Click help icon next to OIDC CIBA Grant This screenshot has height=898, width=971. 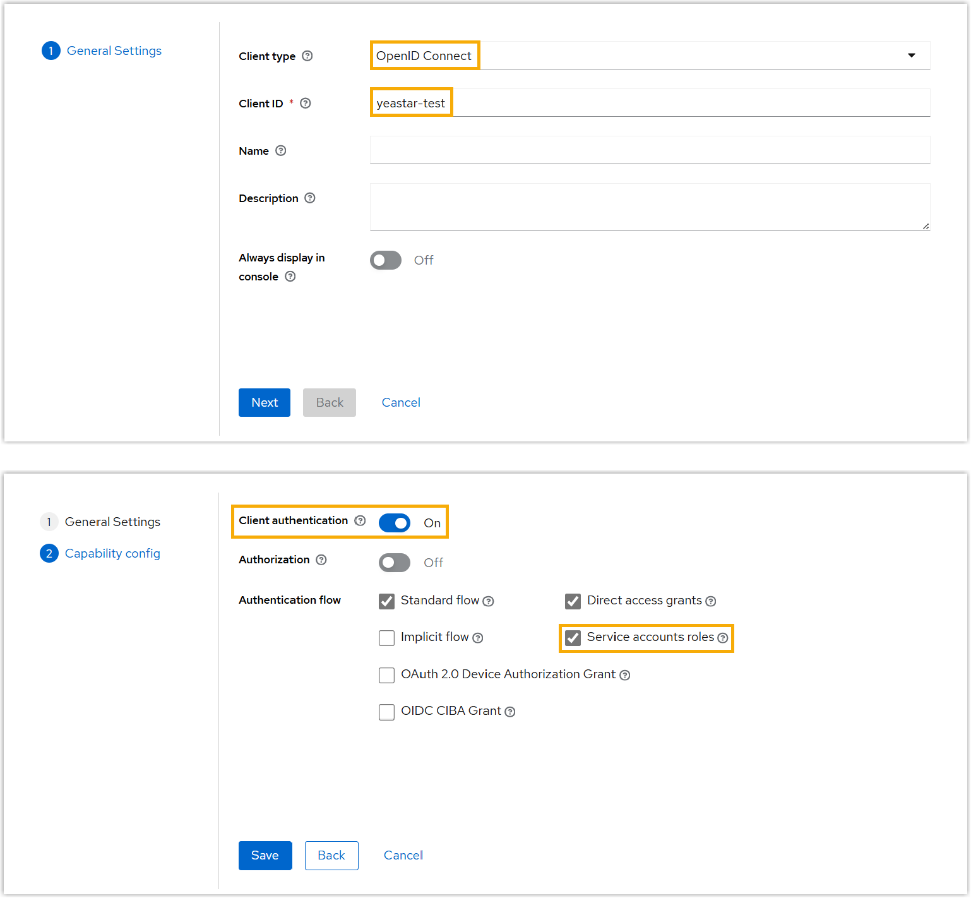point(510,712)
